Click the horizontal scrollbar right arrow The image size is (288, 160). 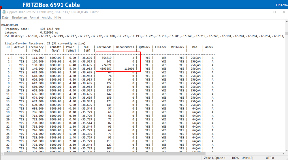pos(283,154)
